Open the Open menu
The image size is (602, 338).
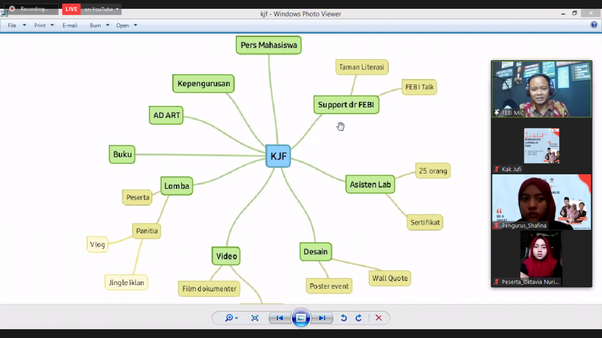(126, 25)
